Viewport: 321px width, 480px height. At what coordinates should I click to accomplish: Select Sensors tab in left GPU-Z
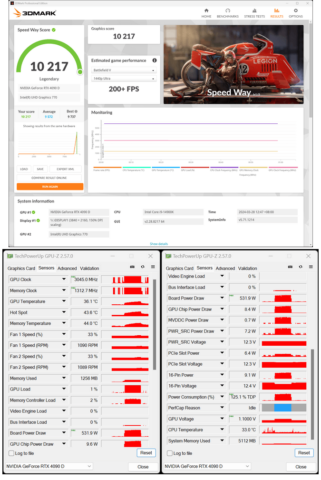pos(46,268)
